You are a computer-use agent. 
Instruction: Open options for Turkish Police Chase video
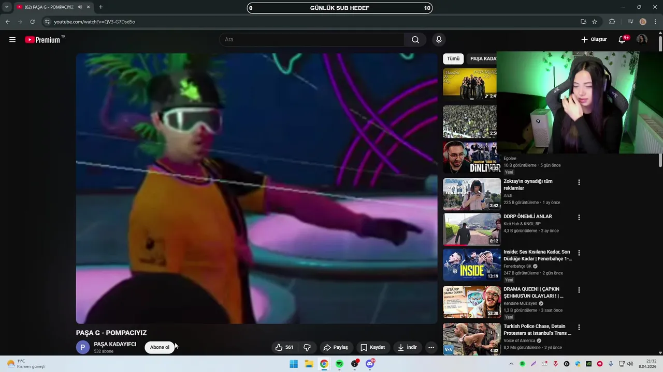click(579, 328)
